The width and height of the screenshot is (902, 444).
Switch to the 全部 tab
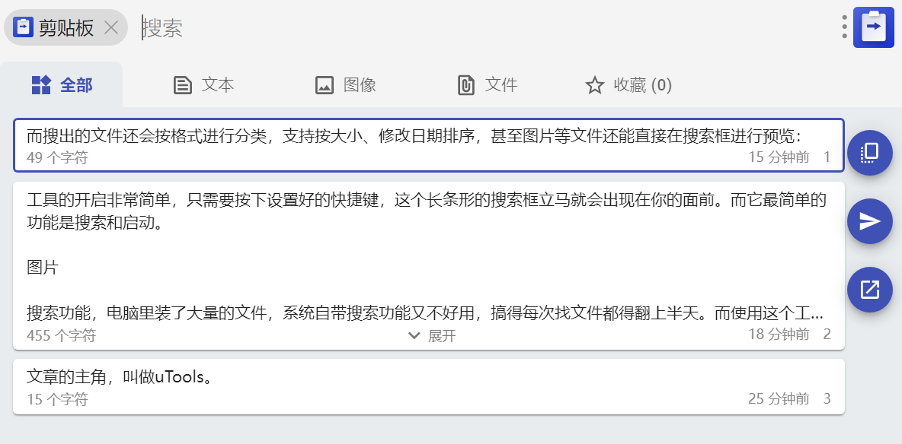[62, 85]
